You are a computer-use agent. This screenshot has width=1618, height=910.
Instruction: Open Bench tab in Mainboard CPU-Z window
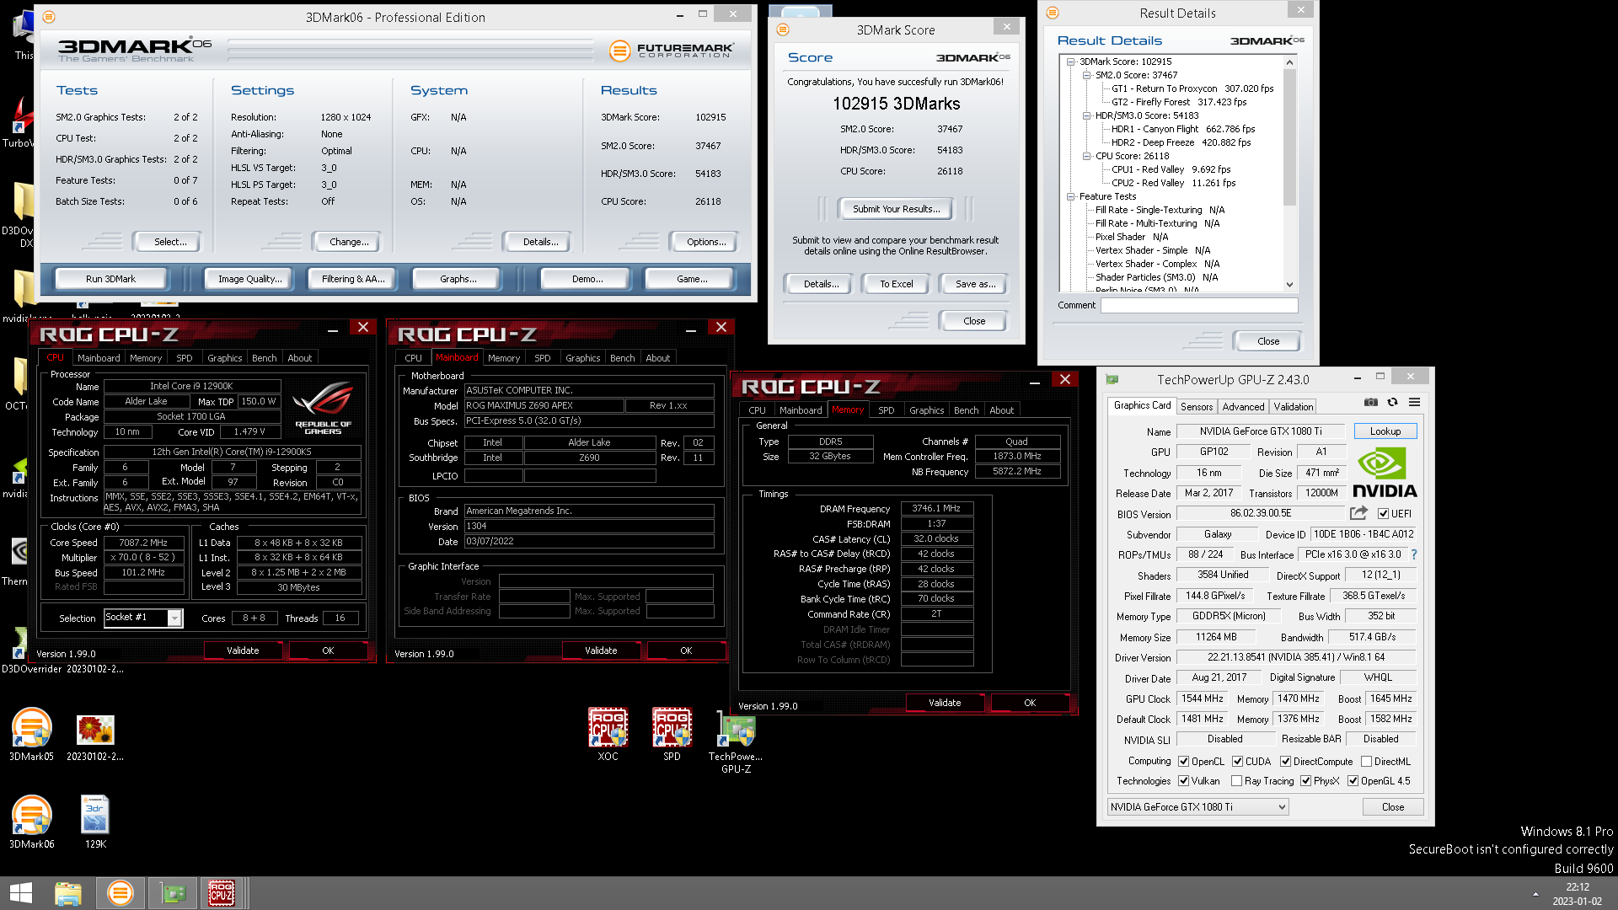(623, 358)
